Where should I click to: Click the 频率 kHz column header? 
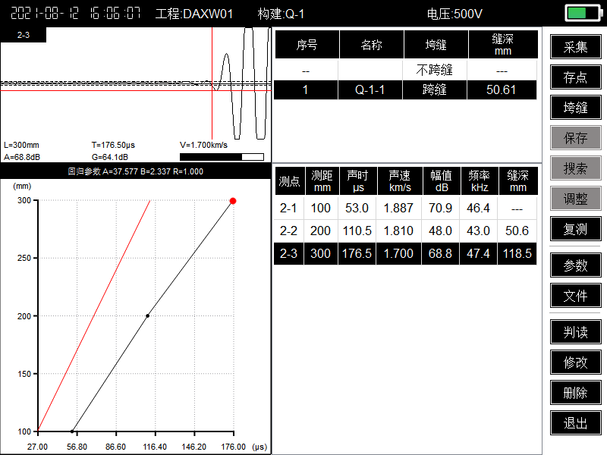(x=480, y=181)
